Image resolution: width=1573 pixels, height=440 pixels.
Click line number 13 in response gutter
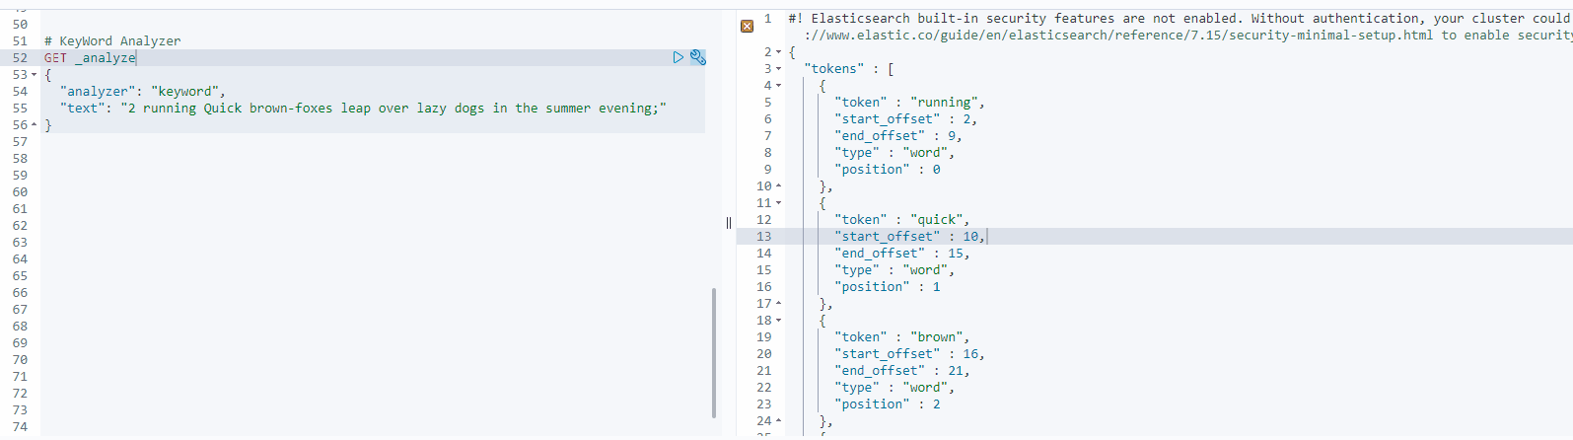click(x=764, y=237)
